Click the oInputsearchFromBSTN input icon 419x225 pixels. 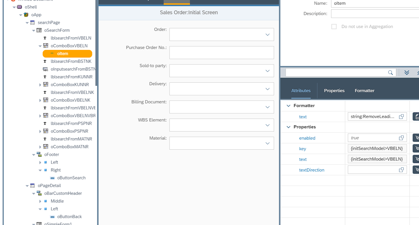coord(46,69)
